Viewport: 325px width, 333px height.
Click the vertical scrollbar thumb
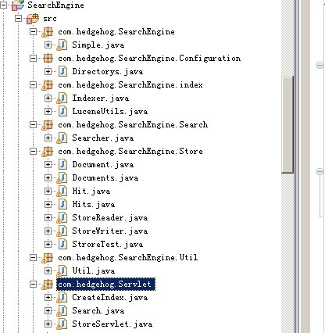[x=287, y=124]
